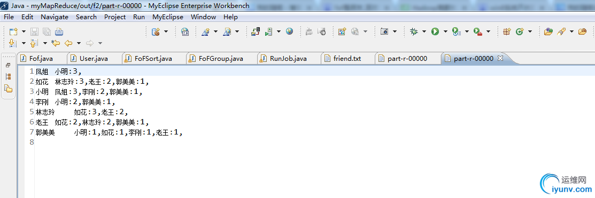Click the globe 2.0 web project icon
The height and width of the screenshot is (198, 595).
[185, 32]
